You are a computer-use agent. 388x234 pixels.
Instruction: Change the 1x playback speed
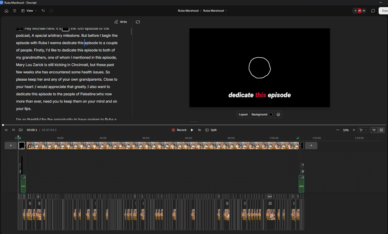click(199, 130)
